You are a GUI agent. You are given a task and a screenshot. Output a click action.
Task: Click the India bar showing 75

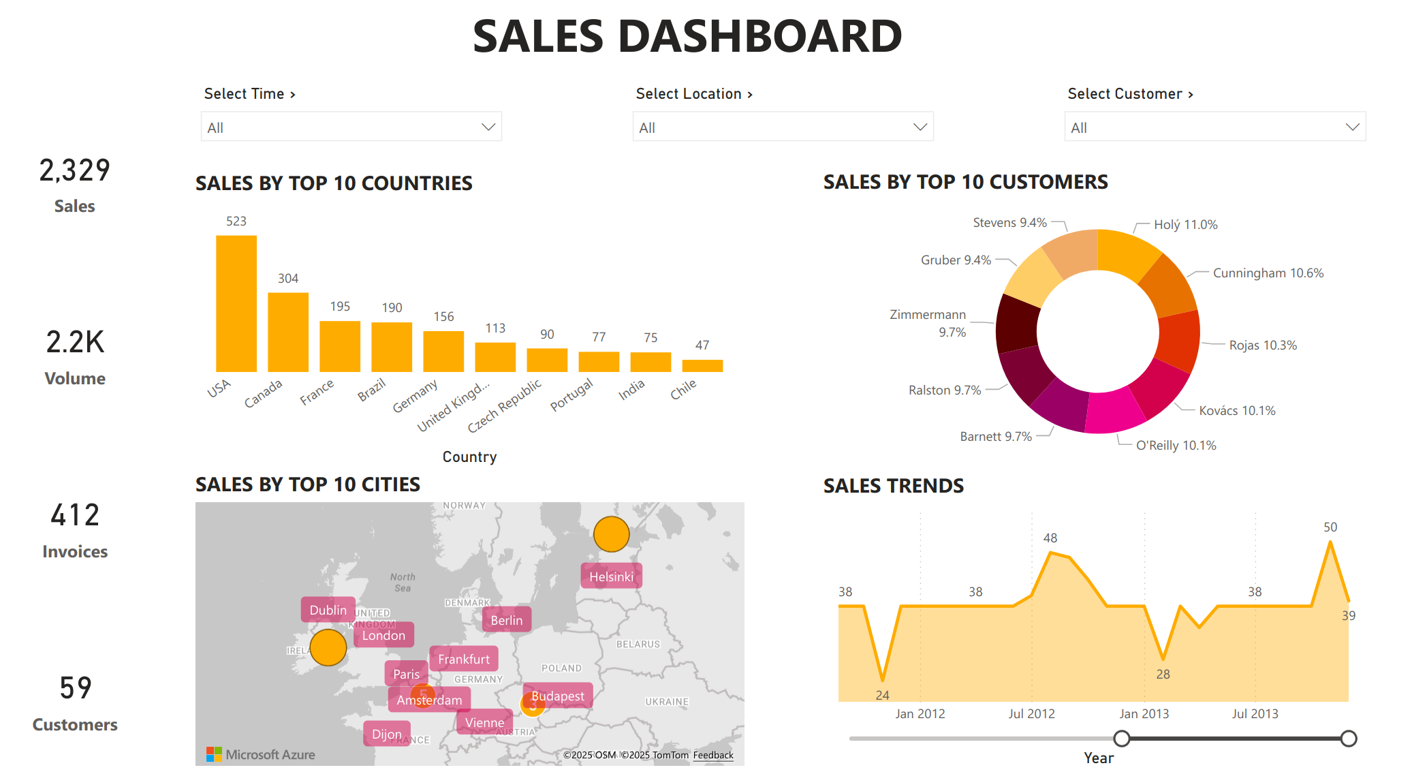click(x=650, y=362)
